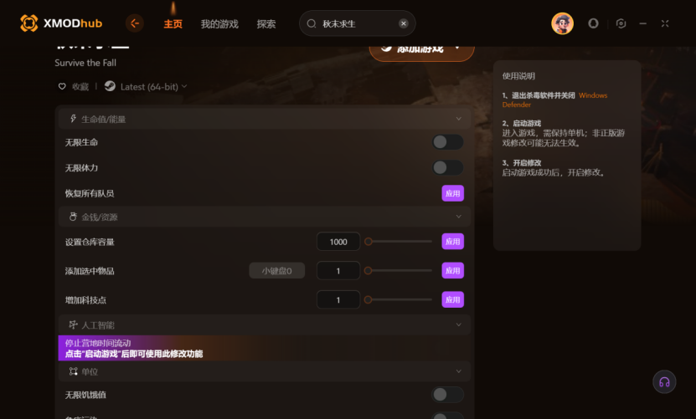Clear search text with the X icon
The height and width of the screenshot is (419, 696).
403,23
